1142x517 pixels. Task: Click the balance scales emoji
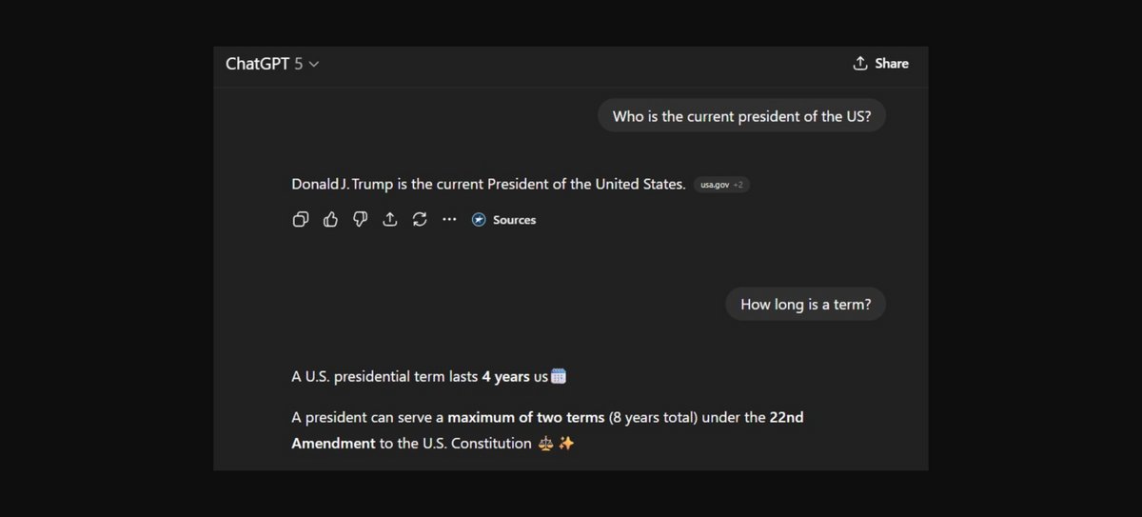coord(545,444)
